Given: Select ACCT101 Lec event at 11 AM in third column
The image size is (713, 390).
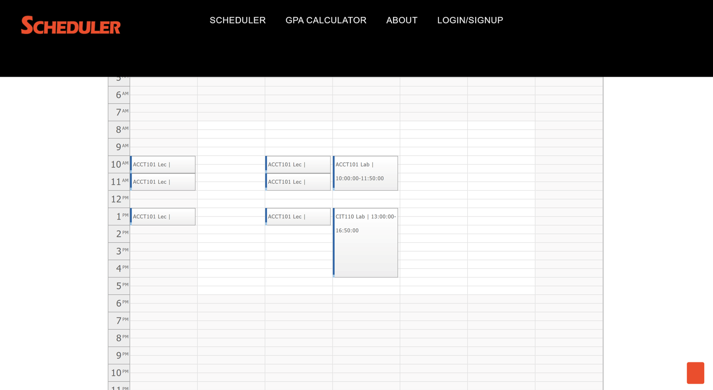Looking at the screenshot, I should 298,182.
